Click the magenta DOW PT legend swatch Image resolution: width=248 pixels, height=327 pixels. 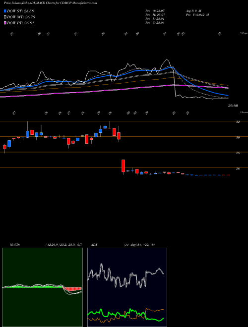point(5,23)
